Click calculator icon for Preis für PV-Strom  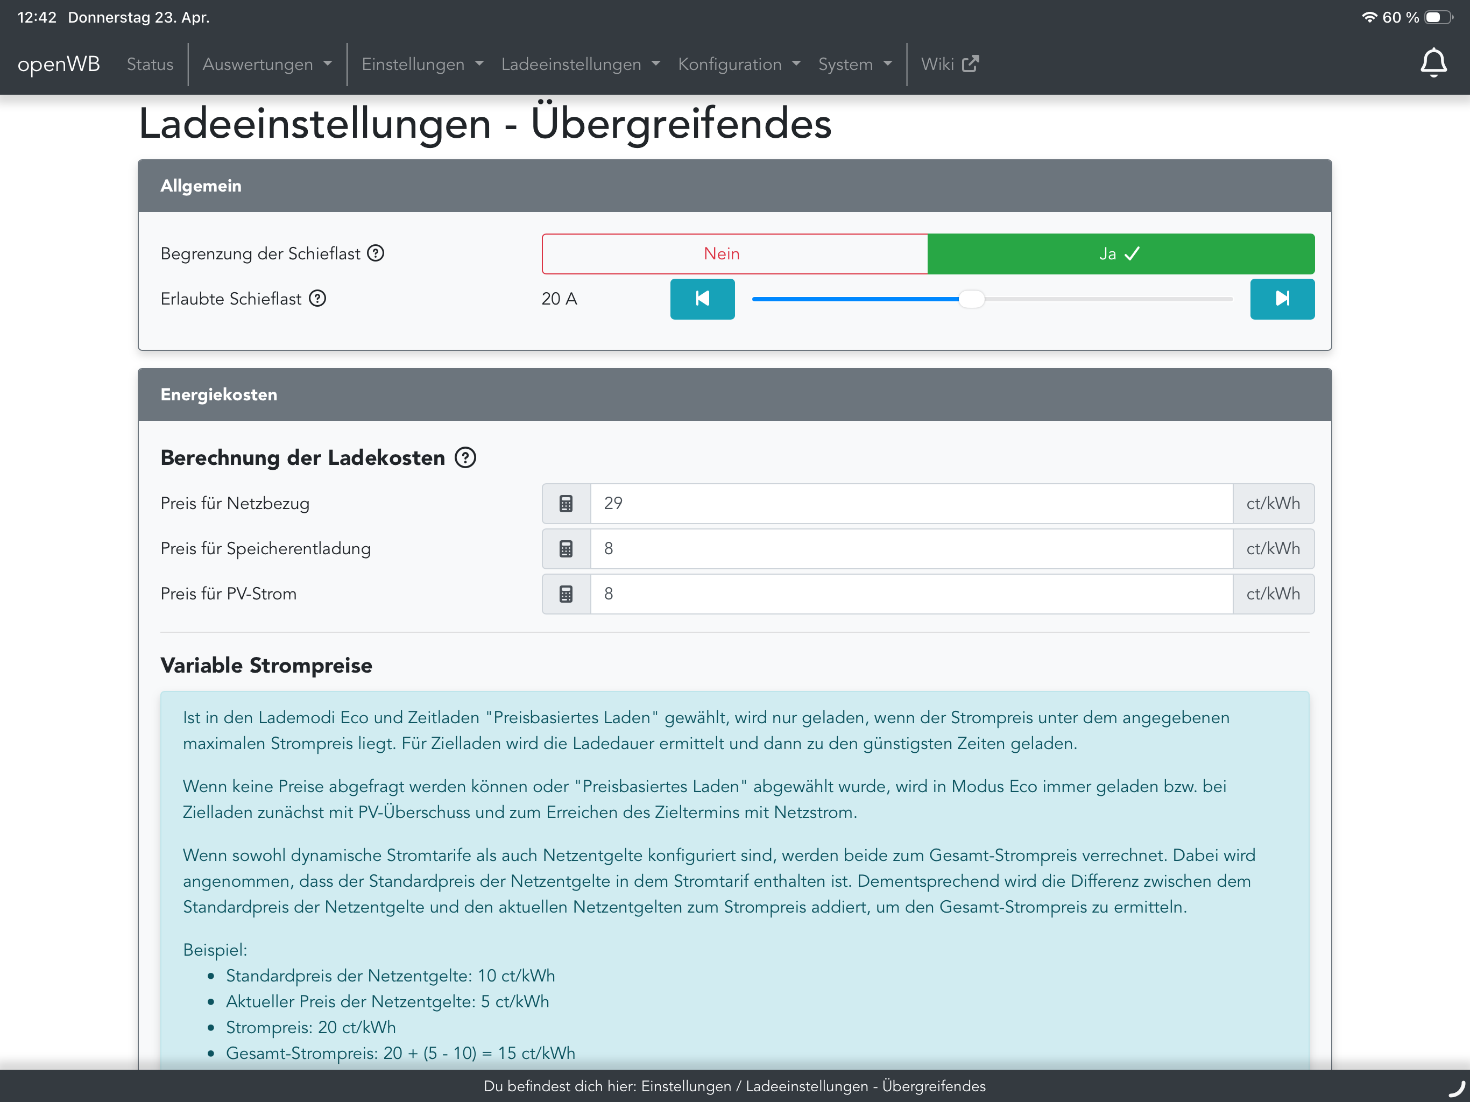tap(566, 594)
